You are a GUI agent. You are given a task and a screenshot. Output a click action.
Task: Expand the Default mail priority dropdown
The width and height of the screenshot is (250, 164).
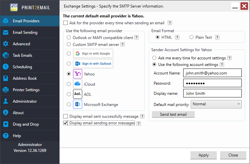(x=216, y=104)
